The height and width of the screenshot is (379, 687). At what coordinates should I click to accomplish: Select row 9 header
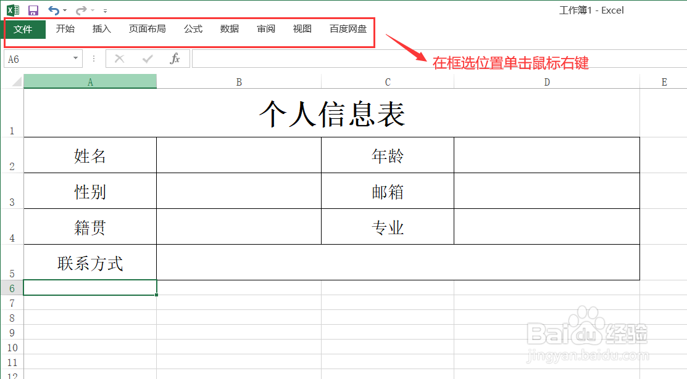coord(12,333)
